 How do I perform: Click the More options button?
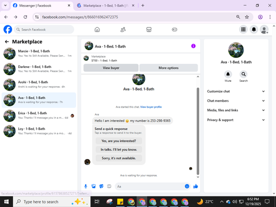[x=168, y=68]
